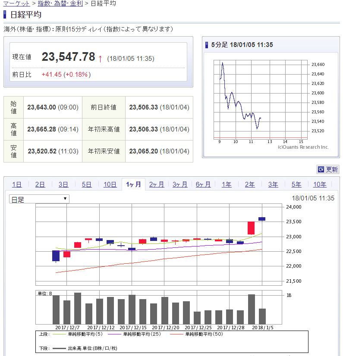The image size is (343, 356).
Task: Select the 2年 period tab
Action: (250, 184)
